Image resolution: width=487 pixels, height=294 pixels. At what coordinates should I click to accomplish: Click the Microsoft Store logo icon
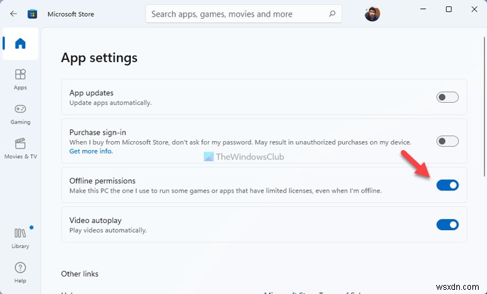(32, 14)
